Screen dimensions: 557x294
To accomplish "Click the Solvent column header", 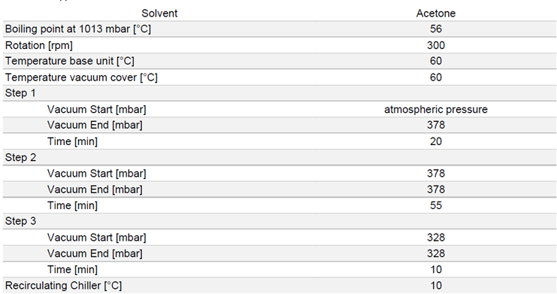I will (x=159, y=14).
